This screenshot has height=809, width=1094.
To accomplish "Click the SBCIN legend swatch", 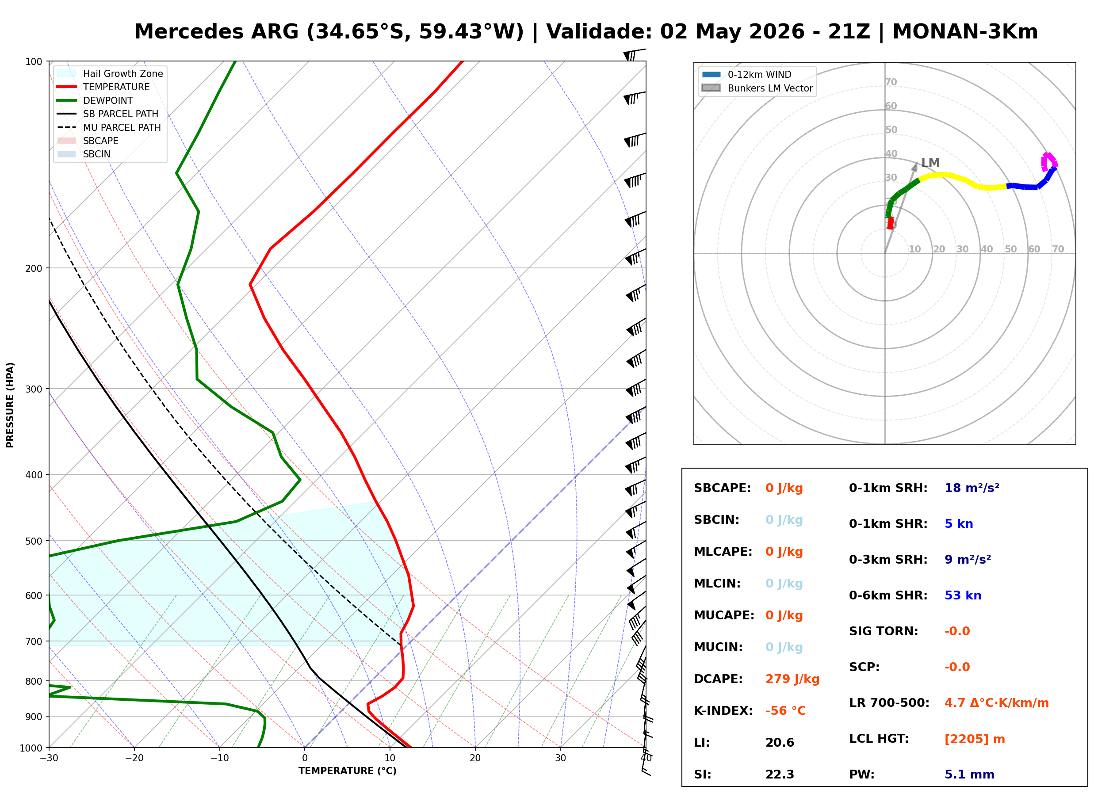I will coord(67,154).
